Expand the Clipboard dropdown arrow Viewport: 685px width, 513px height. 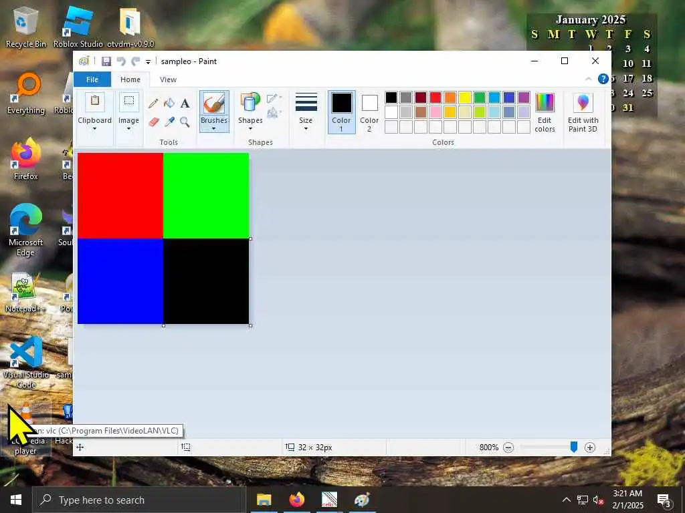94,129
